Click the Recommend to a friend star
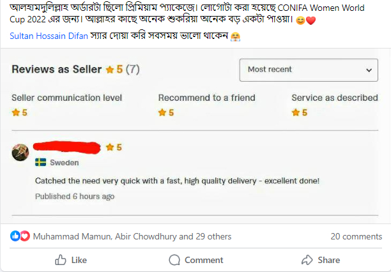Image resolution: width=391 pixels, height=272 pixels. pos(162,112)
